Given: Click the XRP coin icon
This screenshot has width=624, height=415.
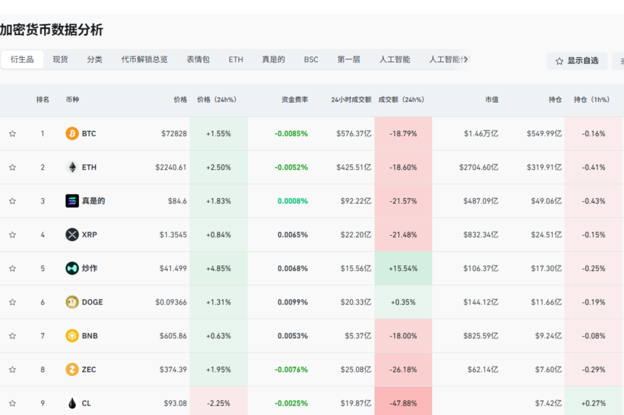Looking at the screenshot, I should pyautogui.click(x=72, y=235).
